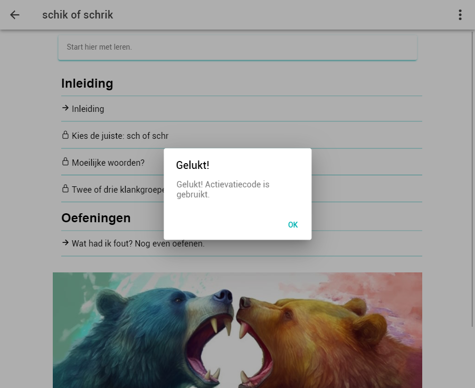The height and width of the screenshot is (388, 475).
Task: Select 'Kies de juiste: sch of schr' lesson
Action: coord(120,136)
